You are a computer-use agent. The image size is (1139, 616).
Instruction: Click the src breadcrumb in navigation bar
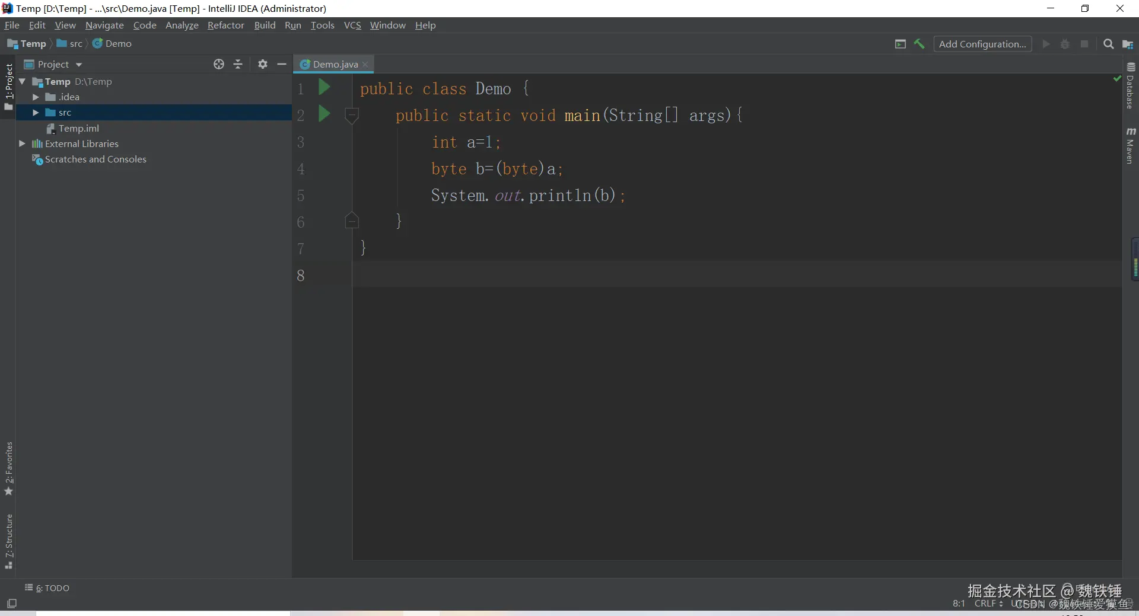[x=70, y=44]
